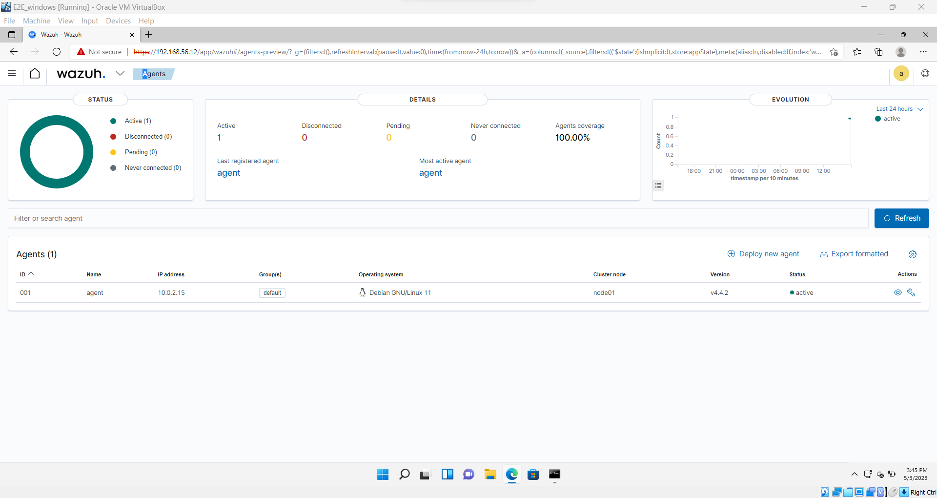The height and width of the screenshot is (498, 937).
Task: Open Windows Start menu
Action: click(x=383, y=474)
